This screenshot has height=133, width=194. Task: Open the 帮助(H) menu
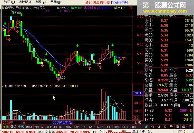click(x=56, y=2)
